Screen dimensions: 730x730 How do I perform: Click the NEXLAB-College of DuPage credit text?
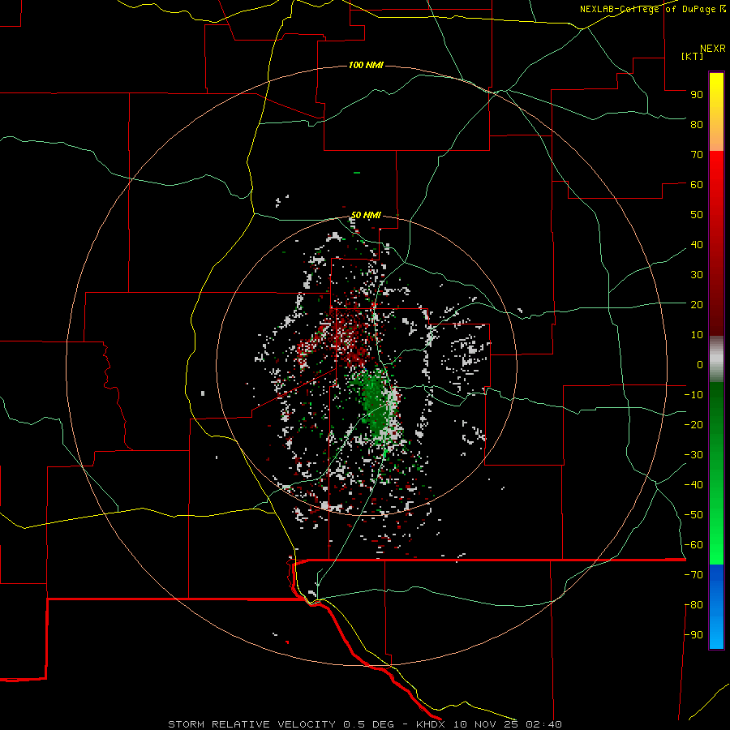652,9
